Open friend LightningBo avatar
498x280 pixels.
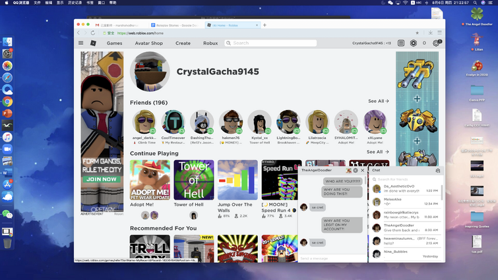click(288, 122)
